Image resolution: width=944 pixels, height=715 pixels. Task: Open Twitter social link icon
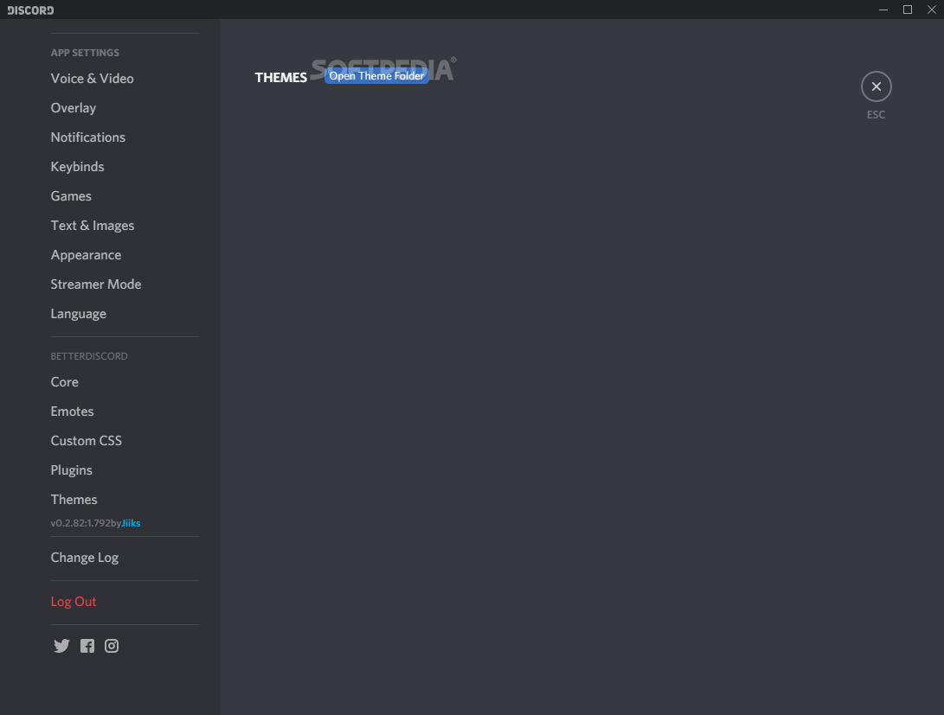tap(61, 646)
